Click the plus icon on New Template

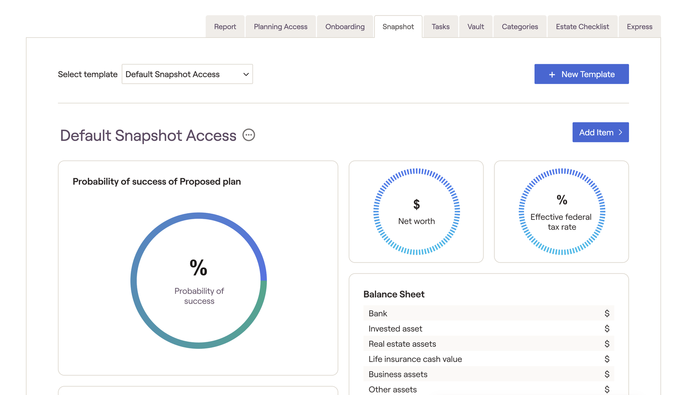tap(552, 74)
